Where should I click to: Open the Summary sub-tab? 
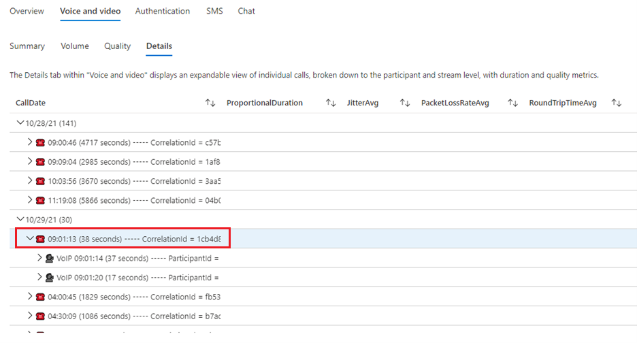coord(27,46)
